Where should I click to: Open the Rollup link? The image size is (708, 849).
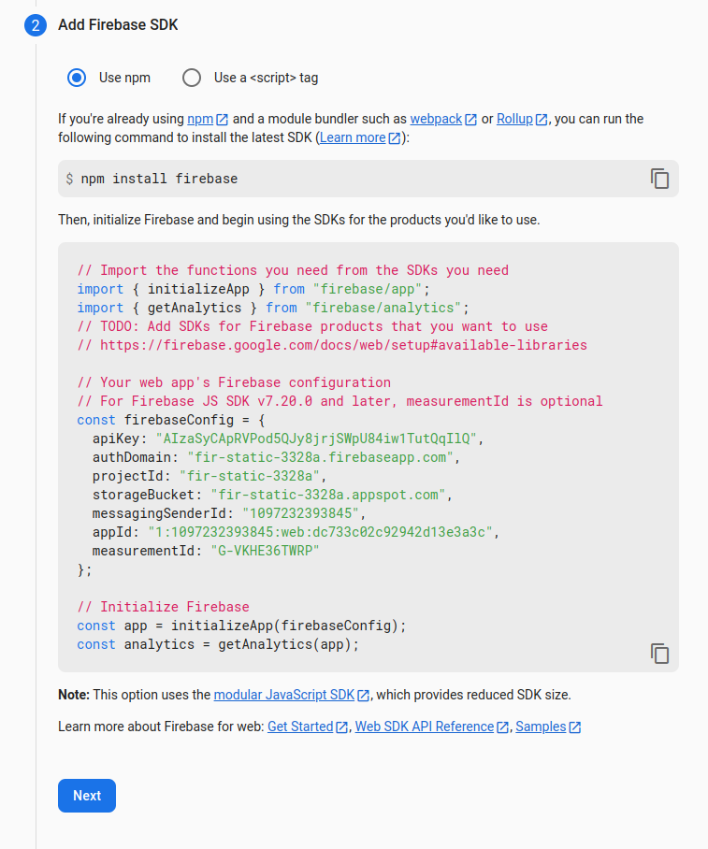[522, 119]
